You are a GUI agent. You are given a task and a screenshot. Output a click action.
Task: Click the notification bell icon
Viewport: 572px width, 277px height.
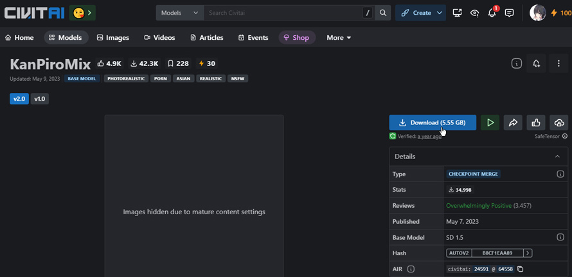click(492, 13)
